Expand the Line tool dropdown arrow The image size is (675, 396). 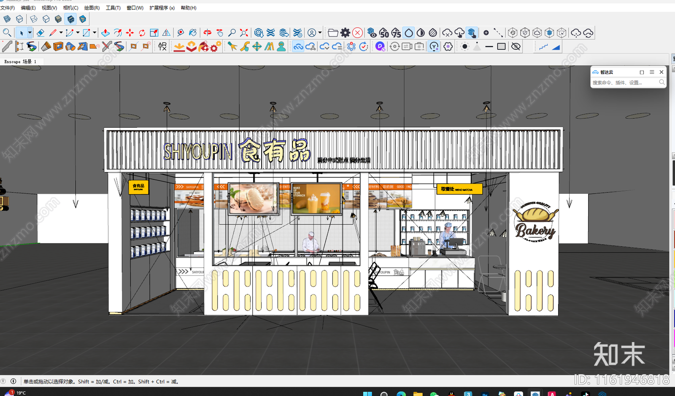click(x=61, y=32)
